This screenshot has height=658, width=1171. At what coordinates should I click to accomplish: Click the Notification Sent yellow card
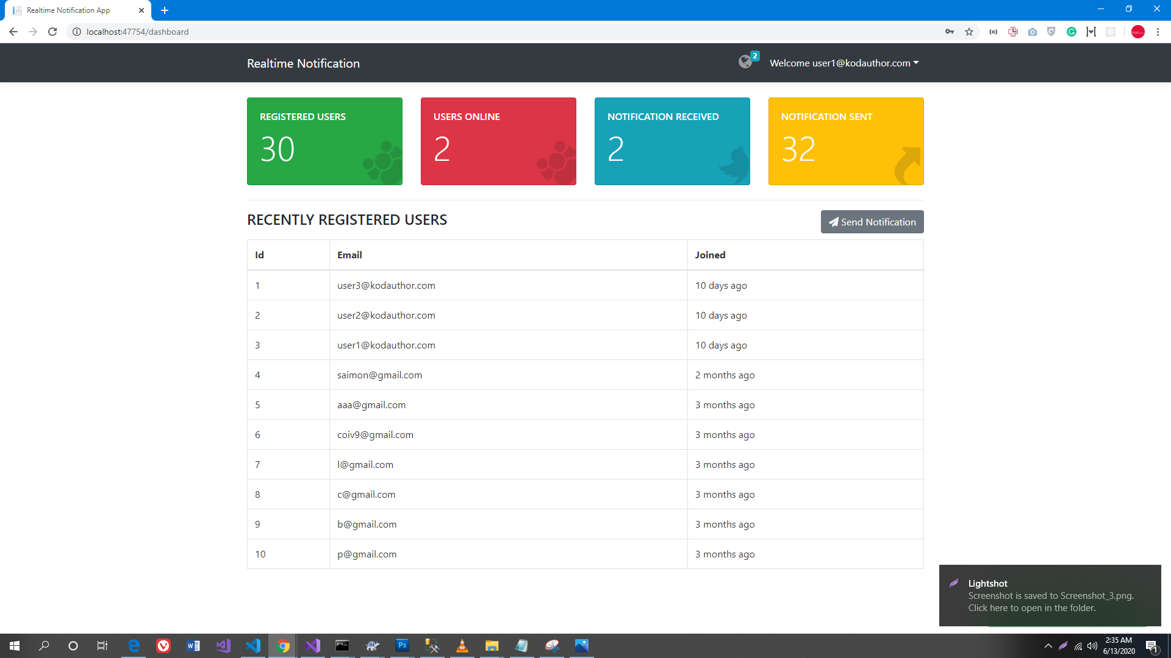(845, 141)
